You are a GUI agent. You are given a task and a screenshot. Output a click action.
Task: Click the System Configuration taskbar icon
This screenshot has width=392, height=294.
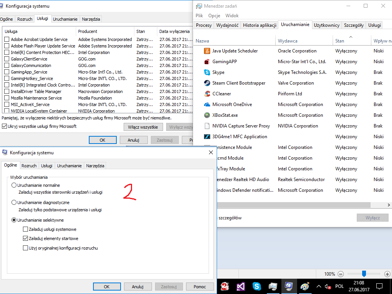point(289,286)
